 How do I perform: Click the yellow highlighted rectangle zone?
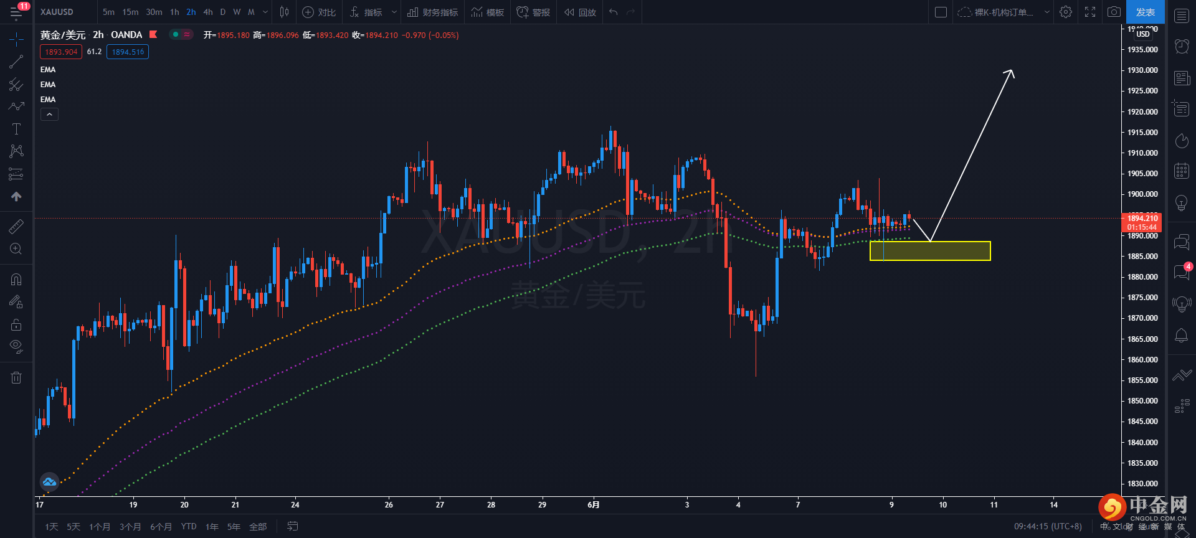point(930,251)
